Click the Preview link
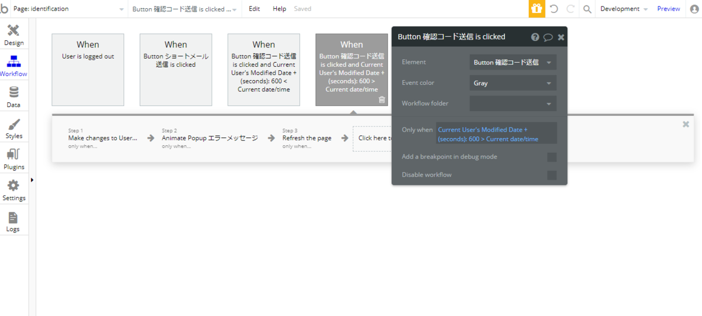 pyautogui.click(x=669, y=9)
